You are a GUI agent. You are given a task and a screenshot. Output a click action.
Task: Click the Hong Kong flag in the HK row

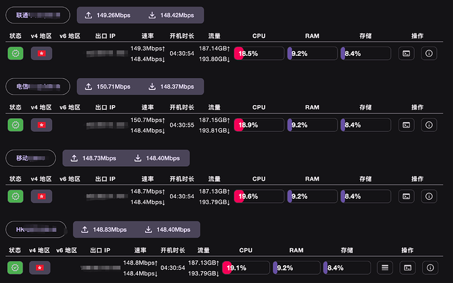(40, 267)
